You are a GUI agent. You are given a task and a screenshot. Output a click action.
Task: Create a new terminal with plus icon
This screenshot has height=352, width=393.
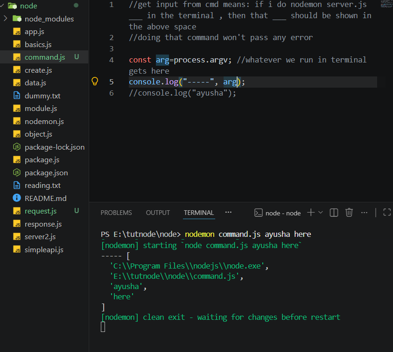(311, 213)
